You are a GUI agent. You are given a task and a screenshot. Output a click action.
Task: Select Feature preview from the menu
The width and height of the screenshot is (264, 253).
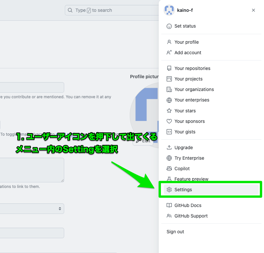[x=192, y=179]
